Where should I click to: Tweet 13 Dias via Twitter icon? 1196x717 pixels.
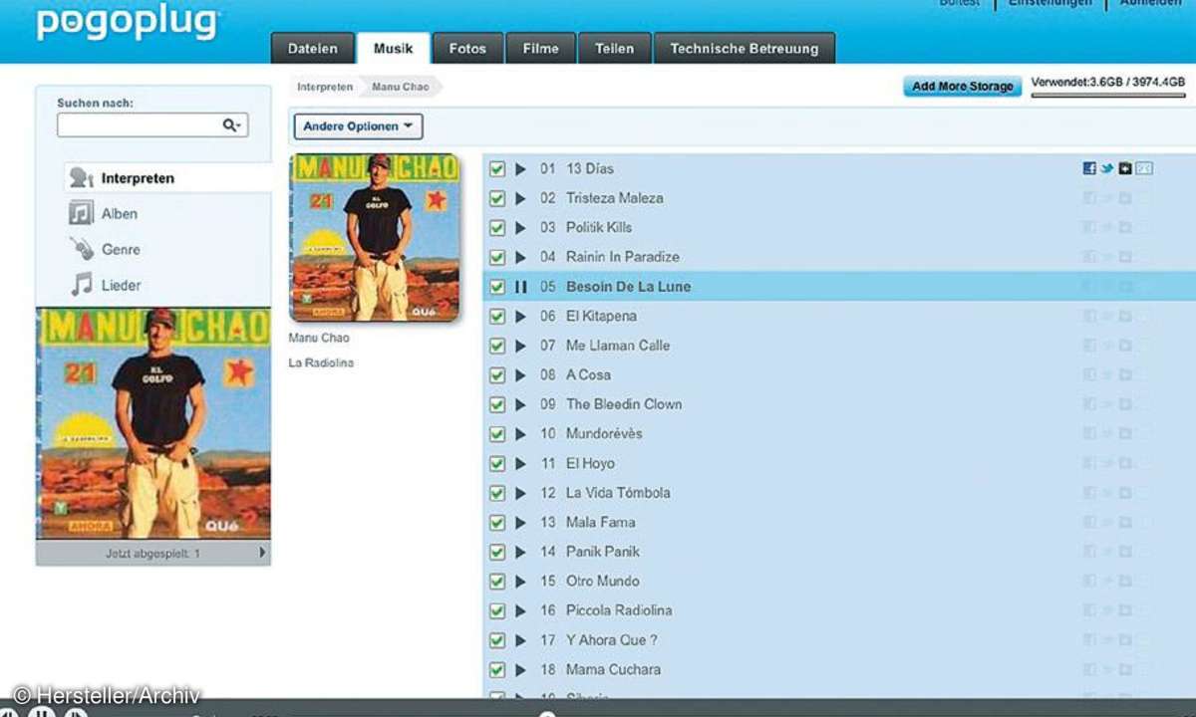click(1106, 168)
